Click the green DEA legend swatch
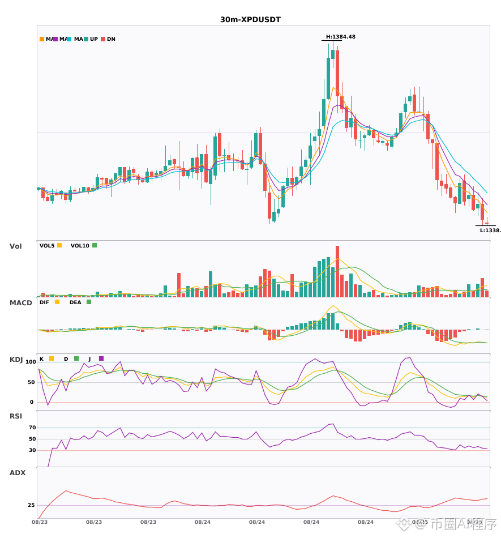Image resolution: width=501 pixels, height=538 pixels. coord(89,302)
